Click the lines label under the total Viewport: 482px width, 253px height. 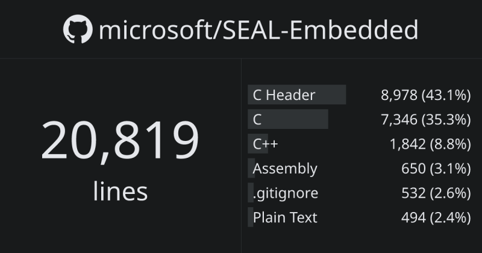pyautogui.click(x=120, y=191)
